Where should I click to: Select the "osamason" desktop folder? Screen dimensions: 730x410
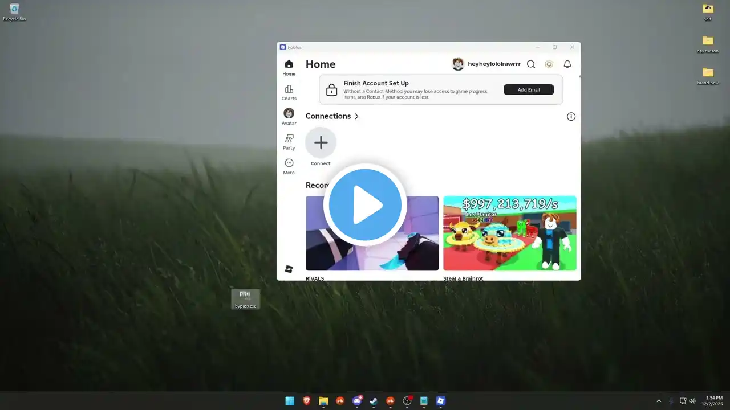[708, 44]
